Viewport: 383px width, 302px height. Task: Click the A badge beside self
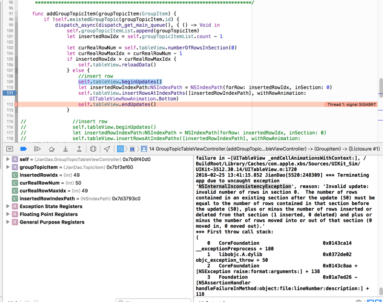coord(15,159)
